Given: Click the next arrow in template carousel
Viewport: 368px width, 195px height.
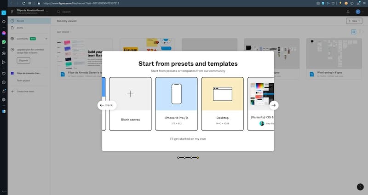Looking at the screenshot, I should click(x=273, y=105).
